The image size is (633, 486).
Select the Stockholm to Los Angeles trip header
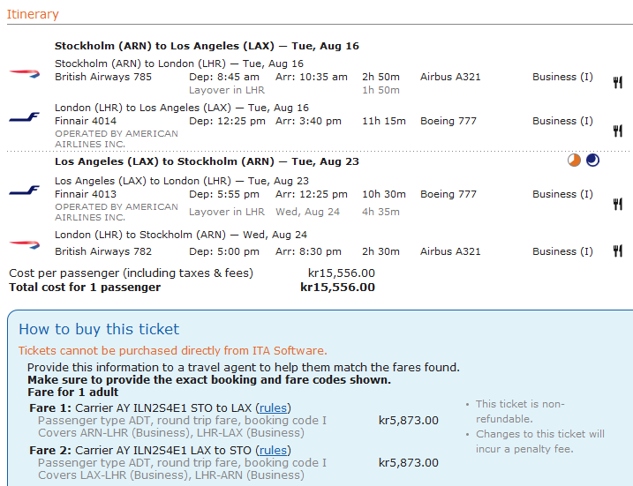click(207, 46)
